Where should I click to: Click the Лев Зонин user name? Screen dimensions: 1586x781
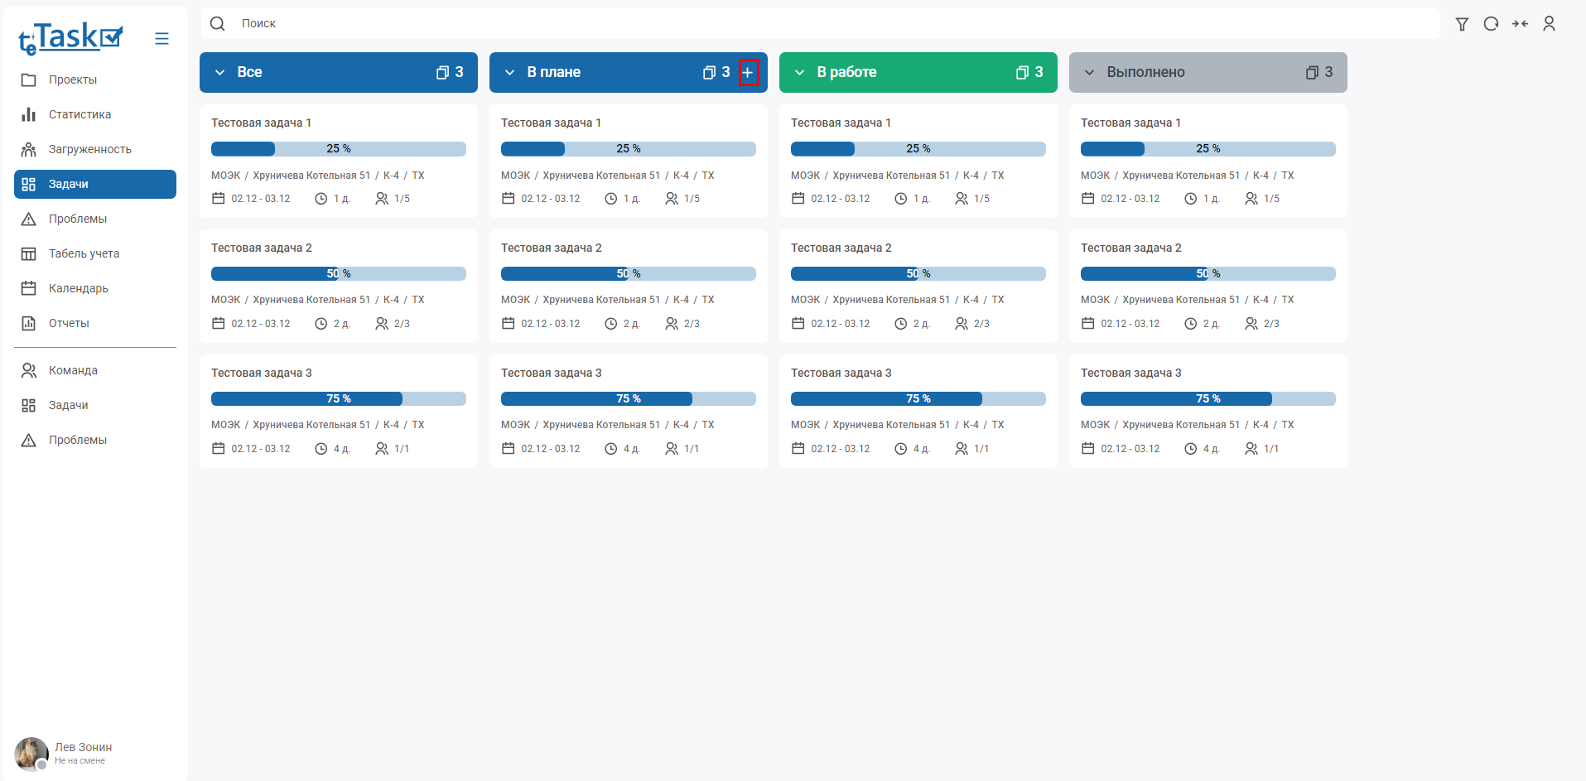(83, 747)
